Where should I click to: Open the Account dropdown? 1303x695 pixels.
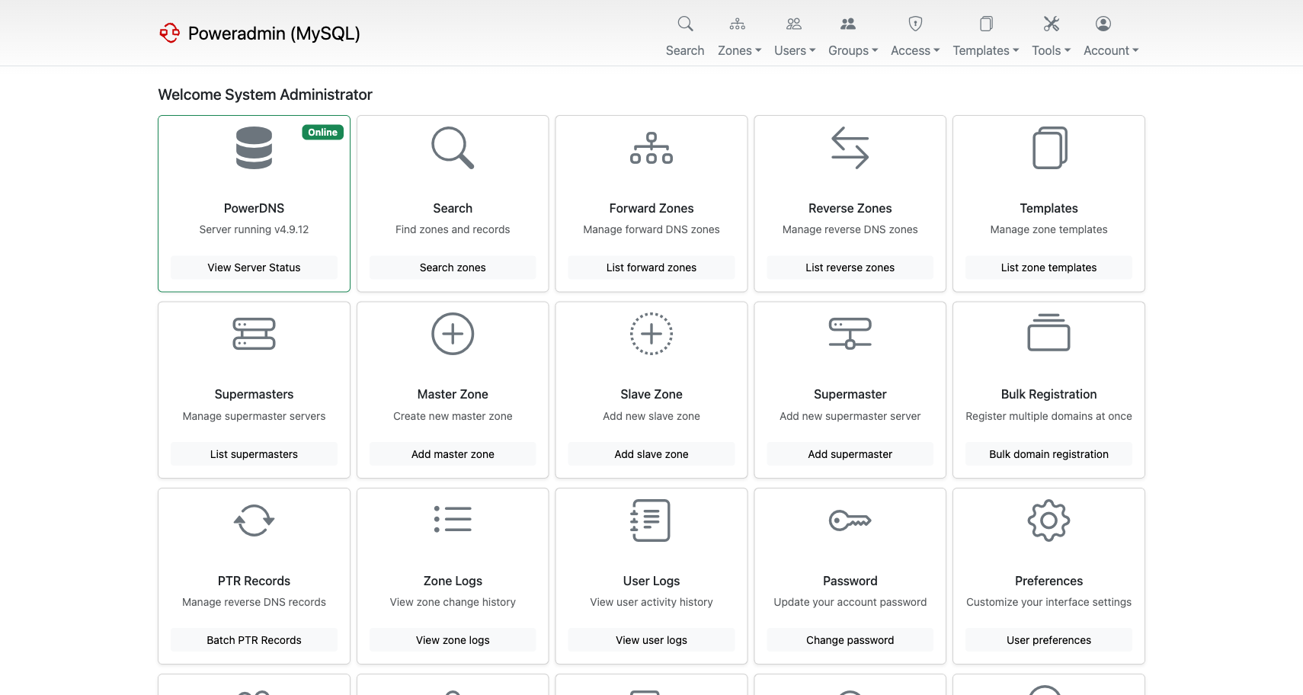point(1109,50)
